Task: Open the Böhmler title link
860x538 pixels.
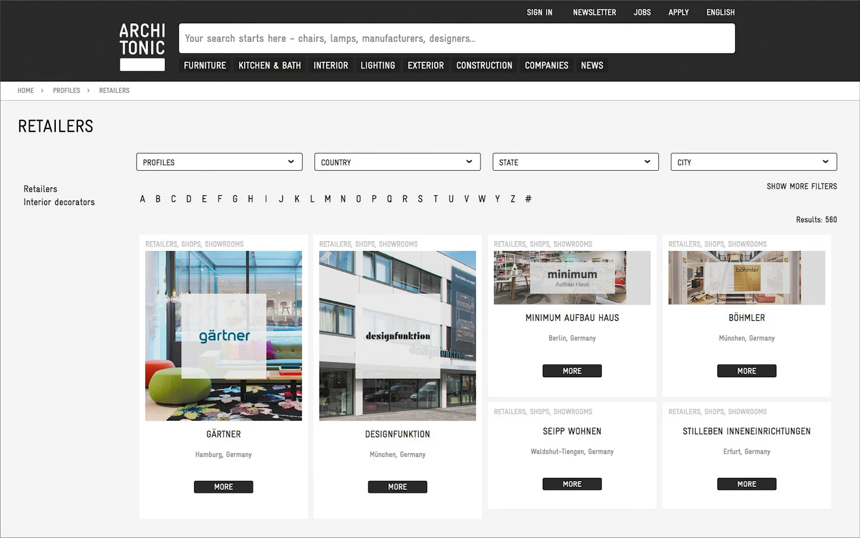Action: (747, 318)
